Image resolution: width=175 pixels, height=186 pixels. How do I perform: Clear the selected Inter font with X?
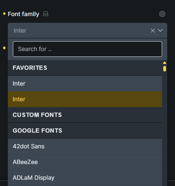(x=153, y=31)
